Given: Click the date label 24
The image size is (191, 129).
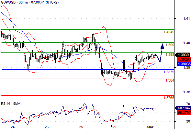Looking at the screenshot, I should coord(12,127).
